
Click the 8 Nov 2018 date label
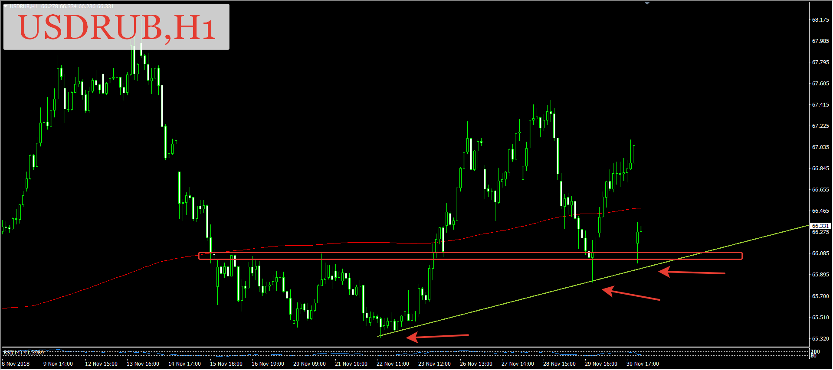[16, 364]
